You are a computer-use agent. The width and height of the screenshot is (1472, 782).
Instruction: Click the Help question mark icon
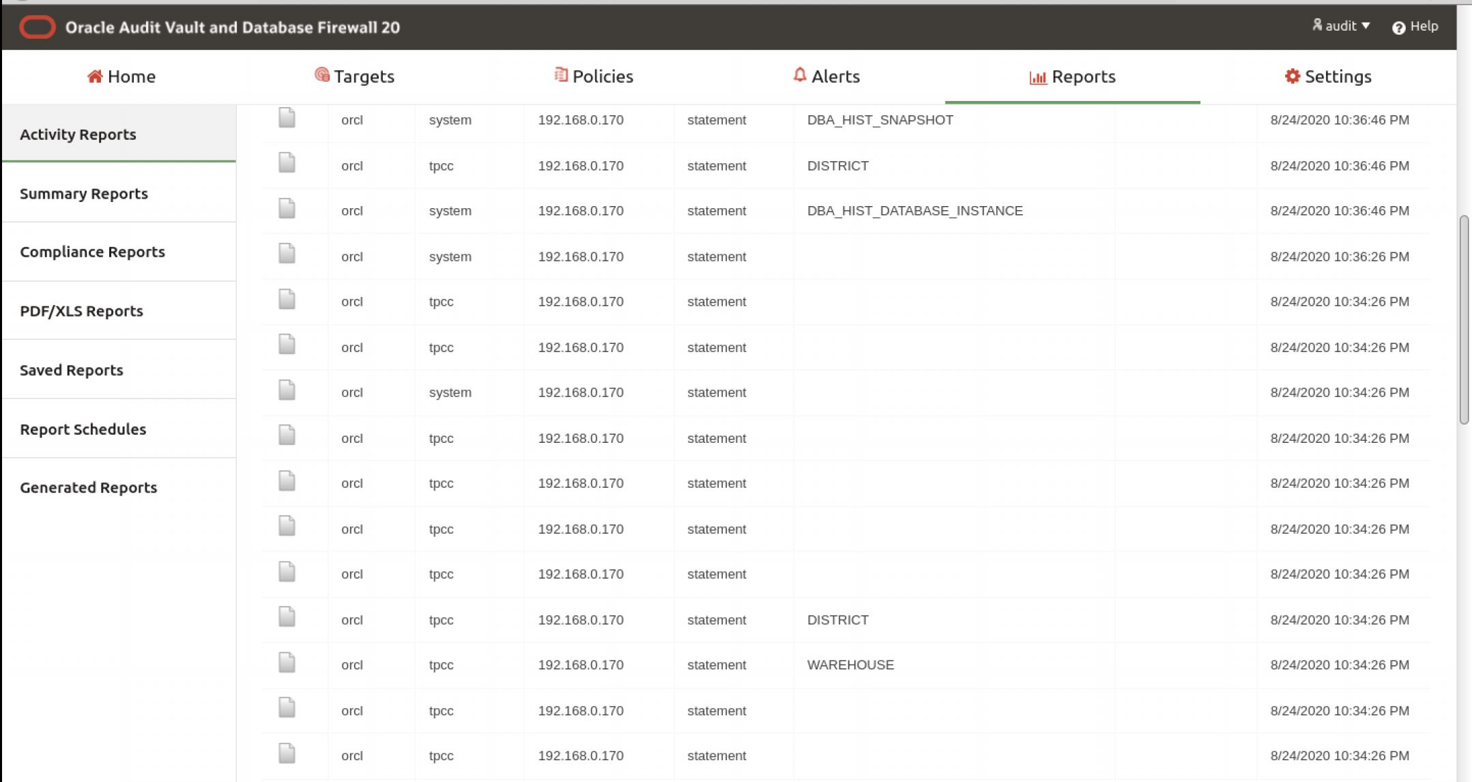(x=1398, y=27)
